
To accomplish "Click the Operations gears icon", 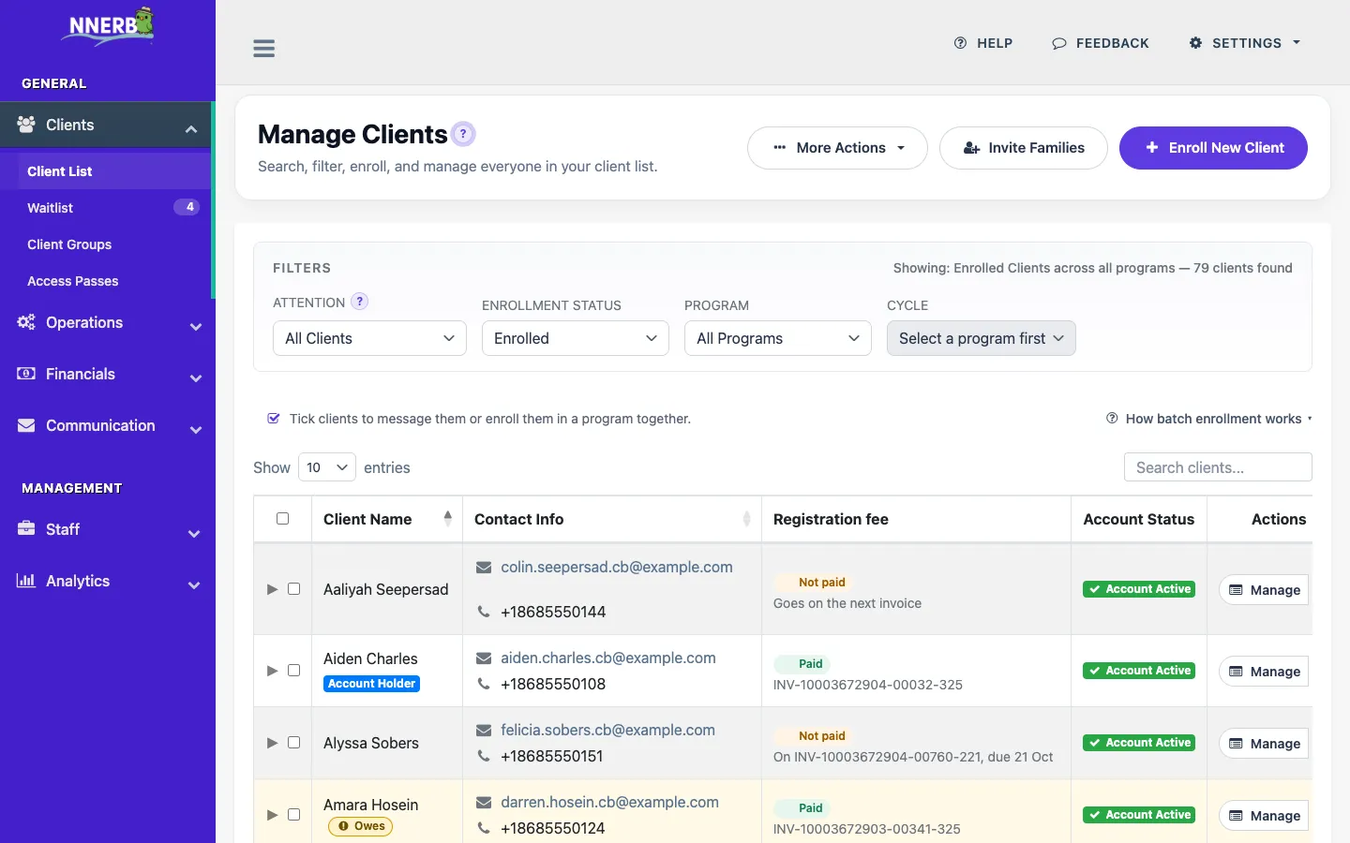I will tap(26, 322).
